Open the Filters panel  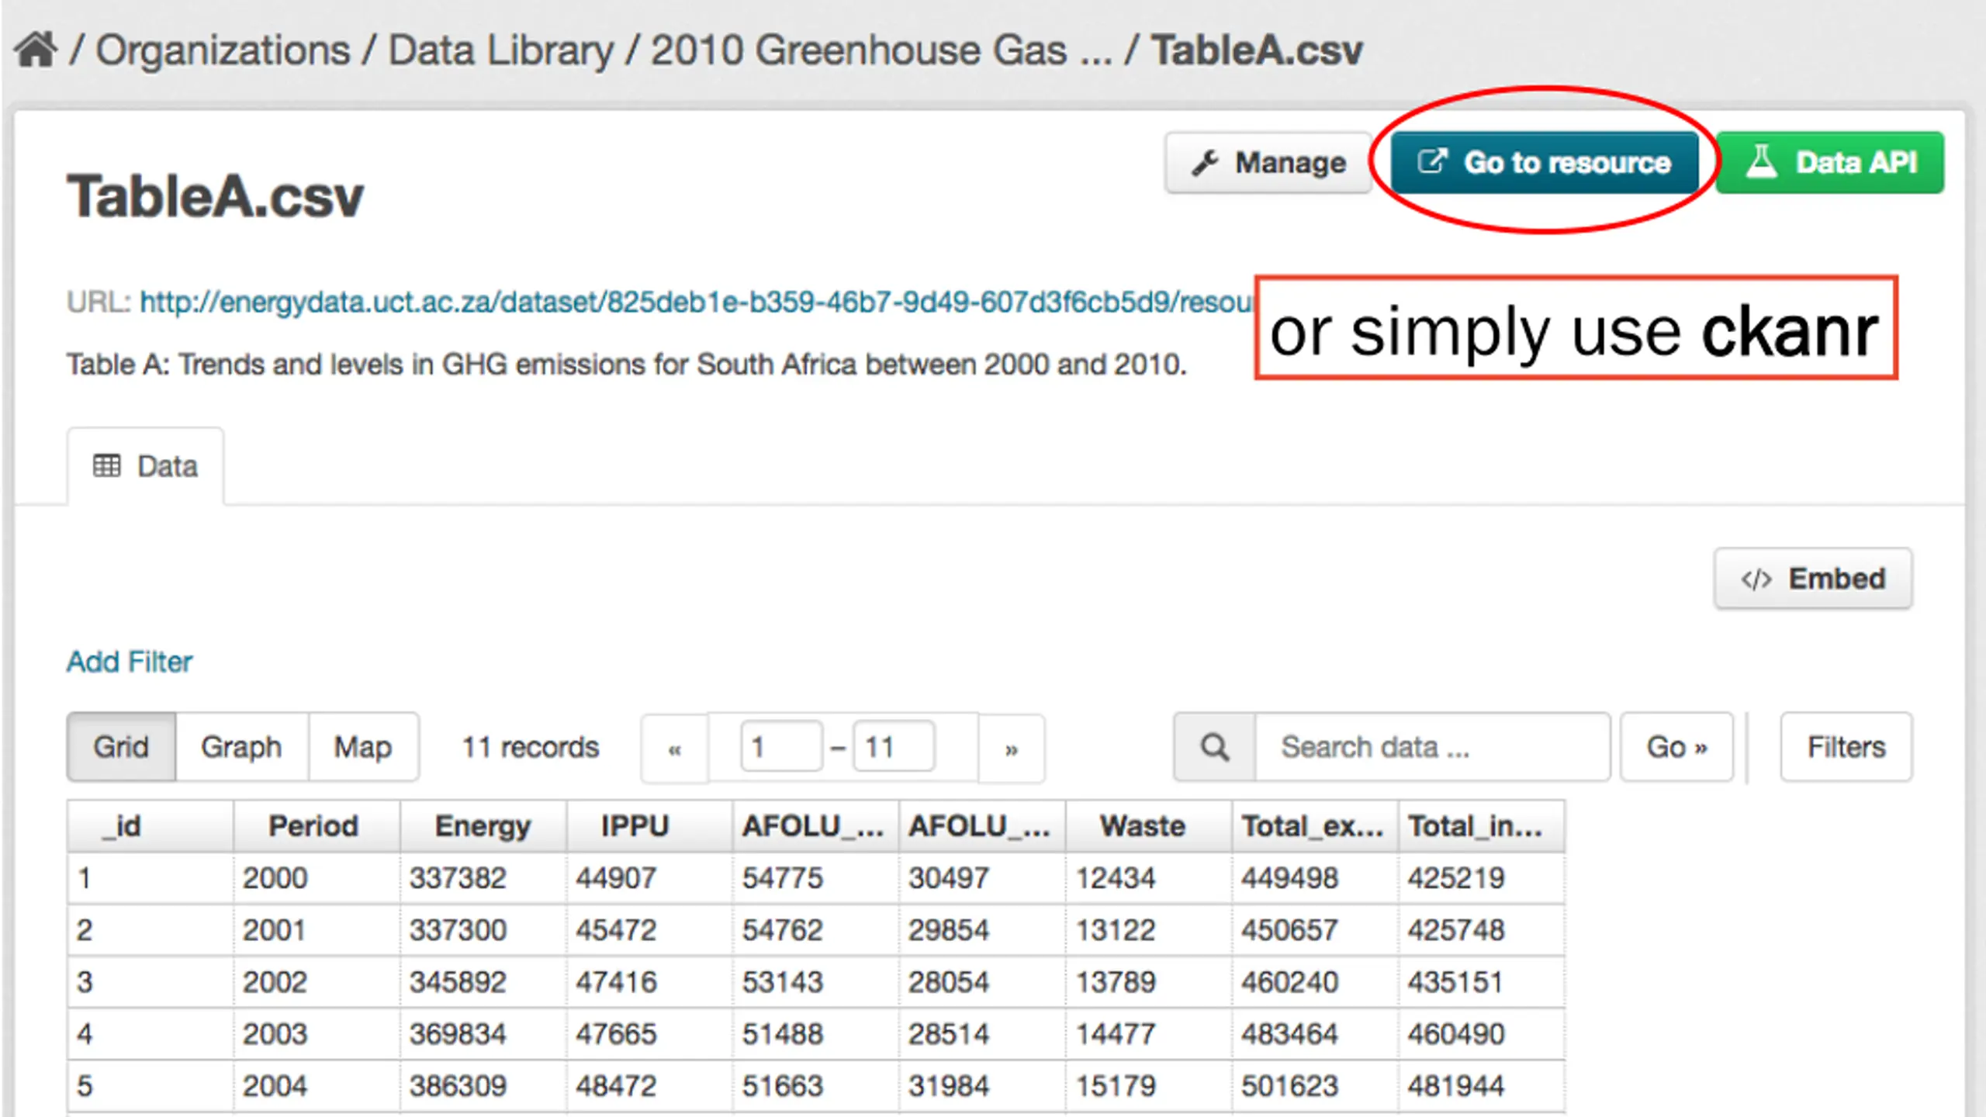tap(1846, 747)
